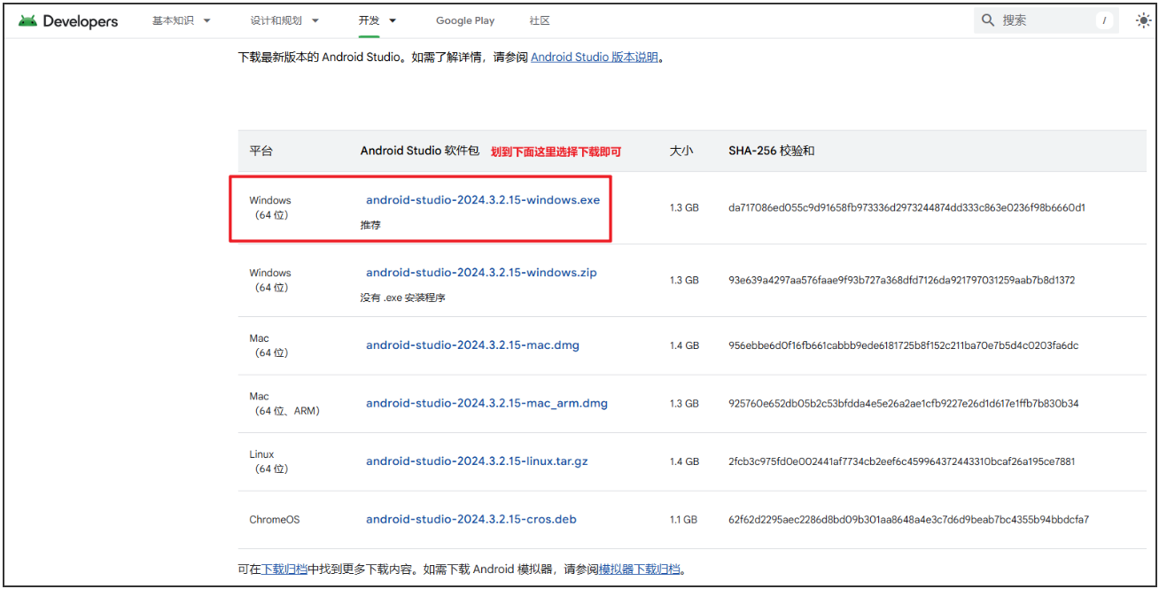
Task: Focus the 搜索 search field
Action: (x=1046, y=20)
